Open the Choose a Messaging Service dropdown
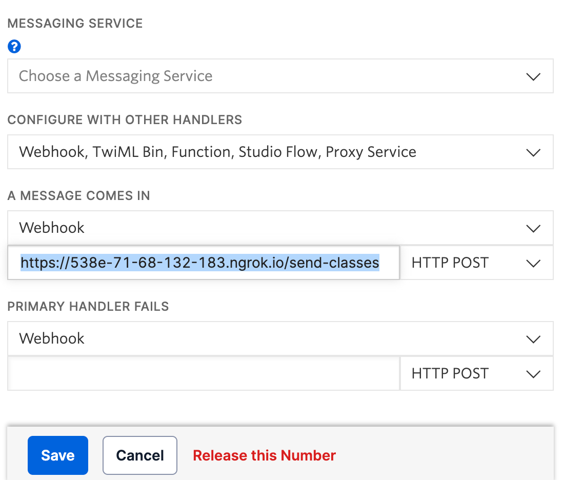This screenshot has width=563, height=480. point(280,76)
